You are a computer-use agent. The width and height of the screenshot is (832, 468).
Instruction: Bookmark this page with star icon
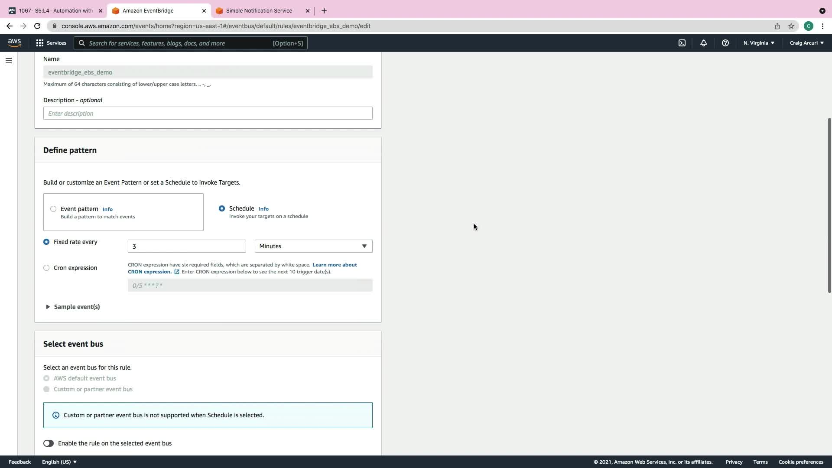[x=791, y=26]
